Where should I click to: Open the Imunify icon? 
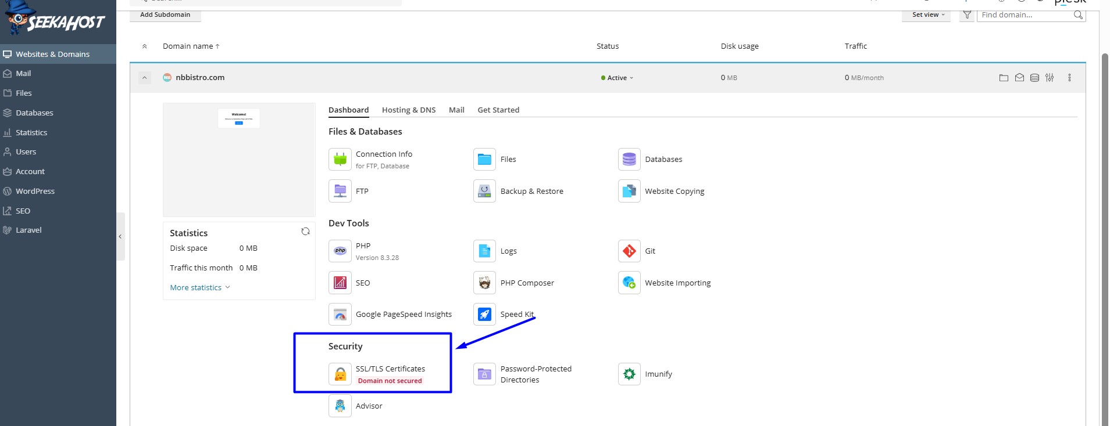[629, 374]
